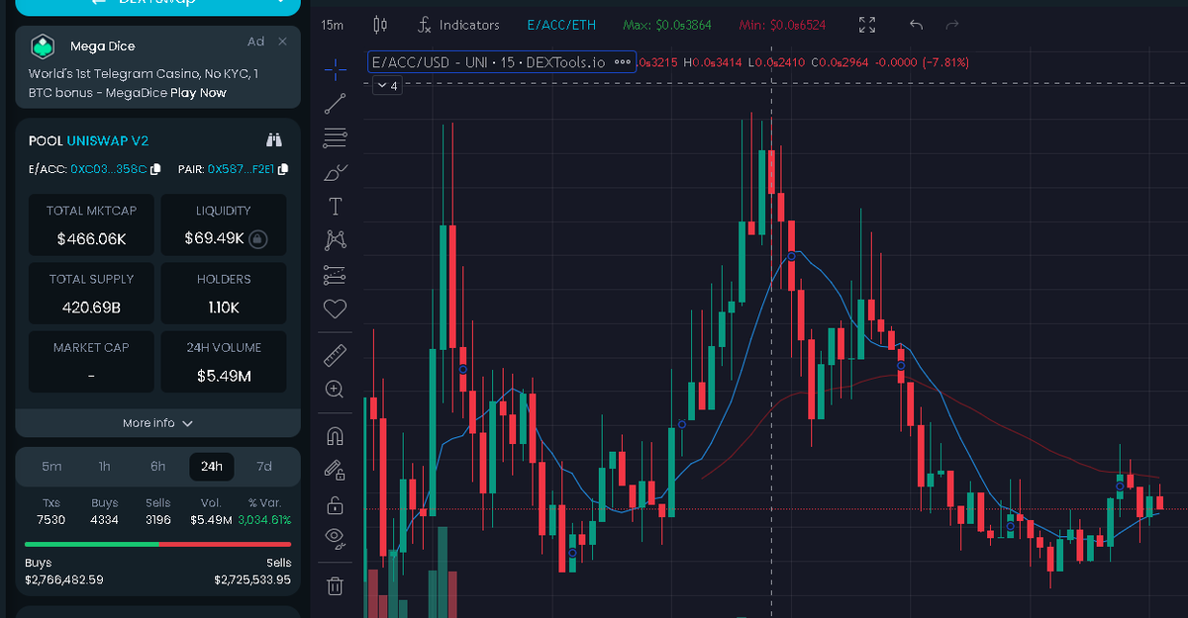Screen dimensions: 1188x618
Task: Open the chart patterns tool
Action: [x=335, y=240]
